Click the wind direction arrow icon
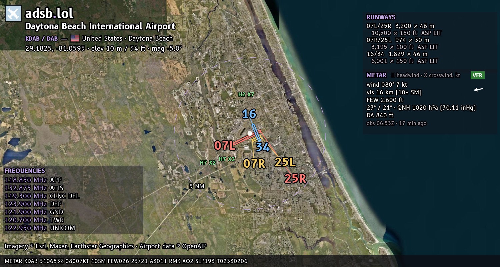The image size is (500, 267). 479,89
